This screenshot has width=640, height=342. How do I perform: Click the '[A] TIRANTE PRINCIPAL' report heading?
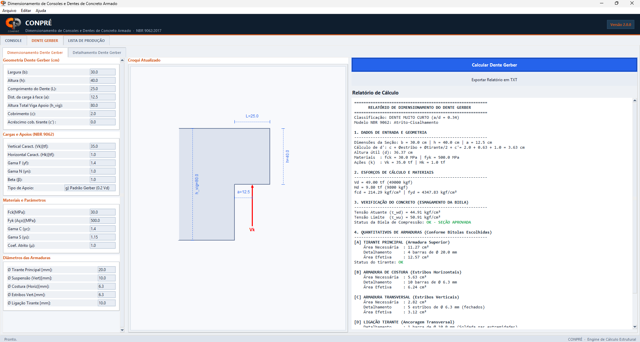point(402,242)
